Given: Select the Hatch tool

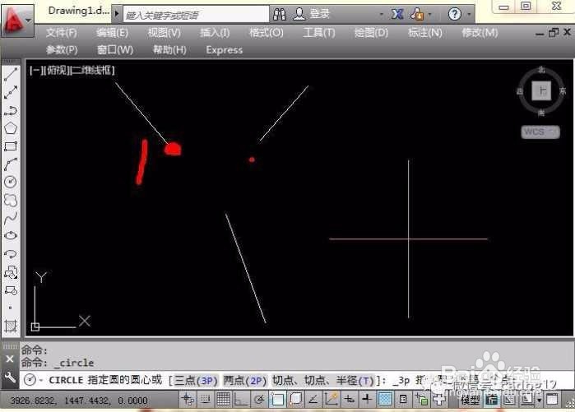Looking at the screenshot, I should tap(11, 326).
